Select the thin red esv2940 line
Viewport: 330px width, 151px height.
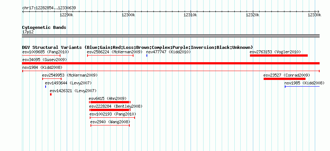(x=110, y=125)
